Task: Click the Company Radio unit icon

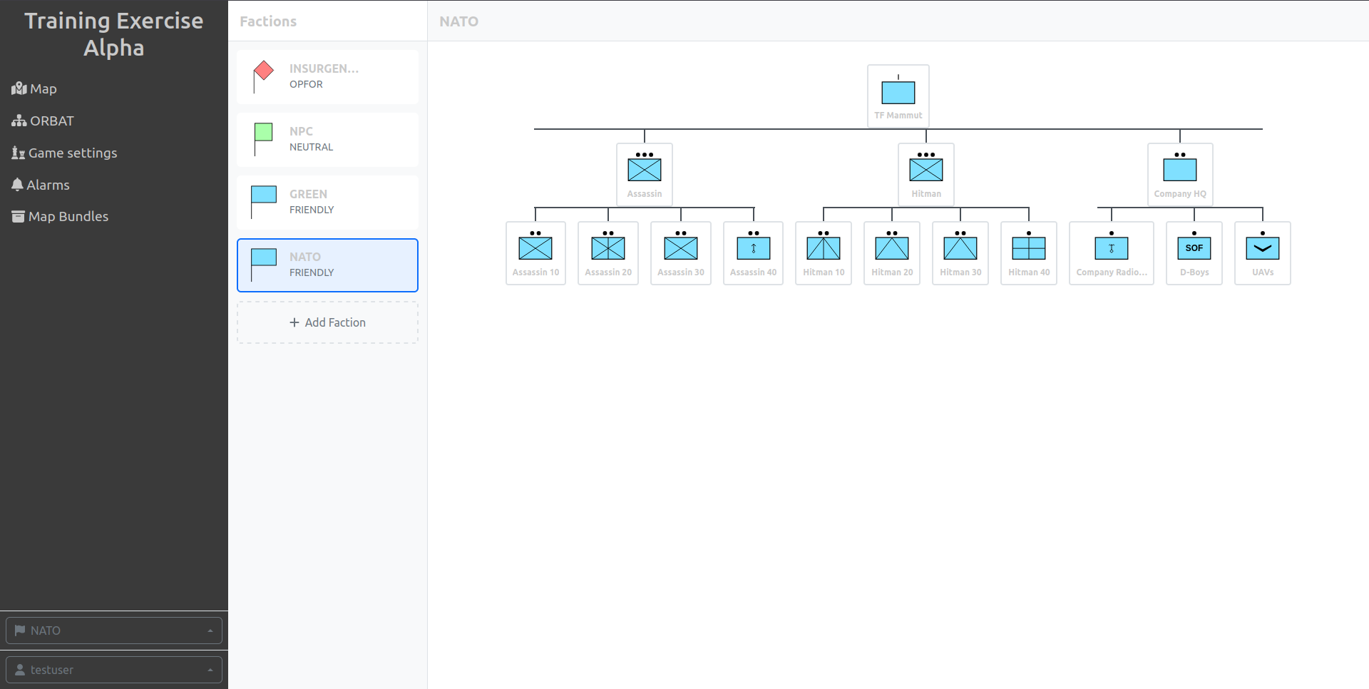Action: pyautogui.click(x=1111, y=247)
